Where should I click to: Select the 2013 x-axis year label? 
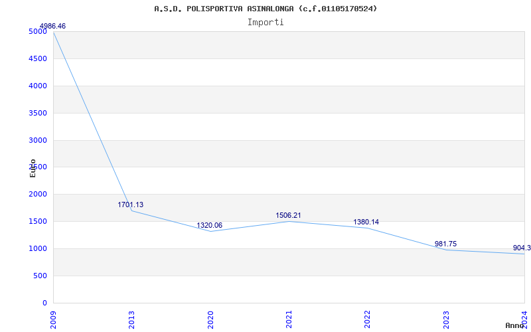(131, 319)
